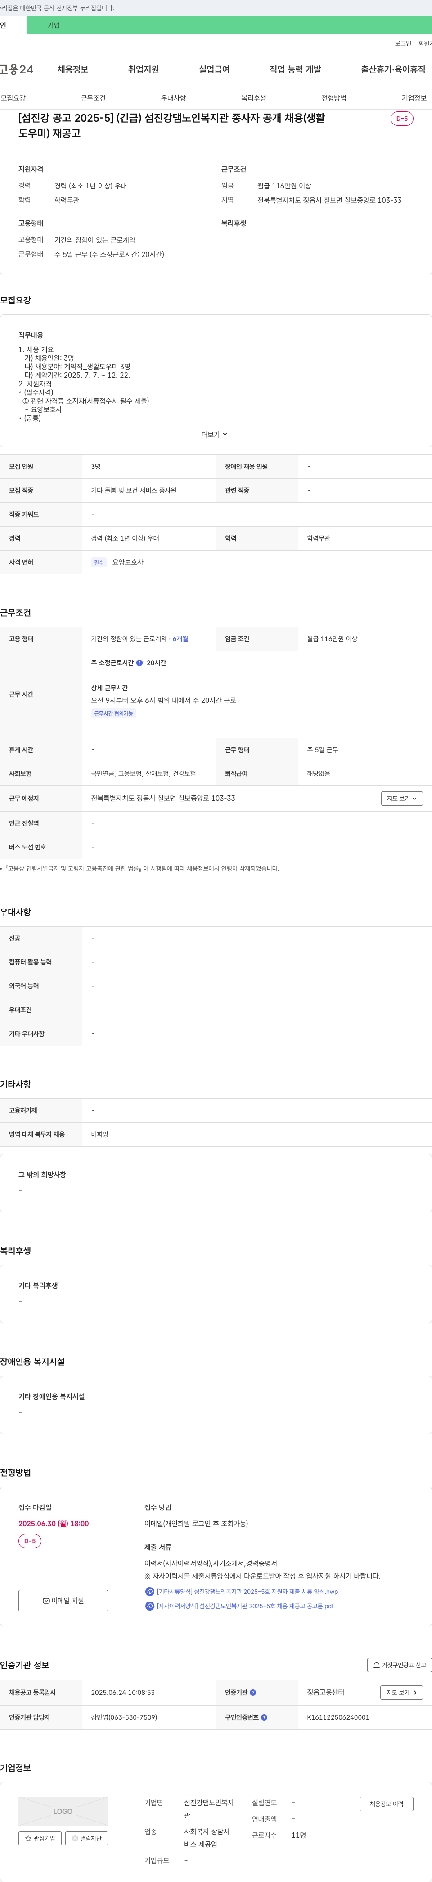The image size is (432, 1882).
Task: Click the deadline 2025.06.30 (월) 18:00
Action: 53,1523
